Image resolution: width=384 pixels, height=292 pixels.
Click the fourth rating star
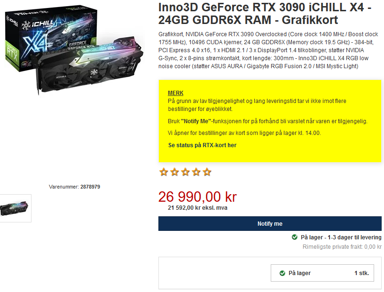point(196,172)
